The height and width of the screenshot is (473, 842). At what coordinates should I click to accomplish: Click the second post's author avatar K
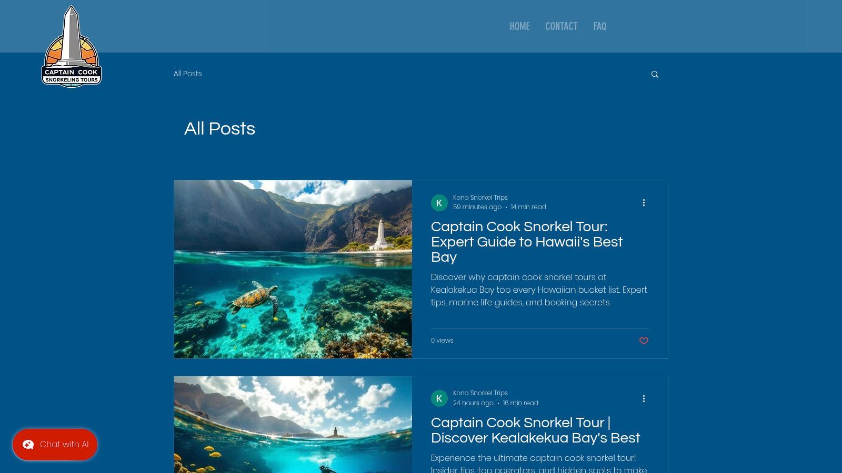tap(439, 398)
